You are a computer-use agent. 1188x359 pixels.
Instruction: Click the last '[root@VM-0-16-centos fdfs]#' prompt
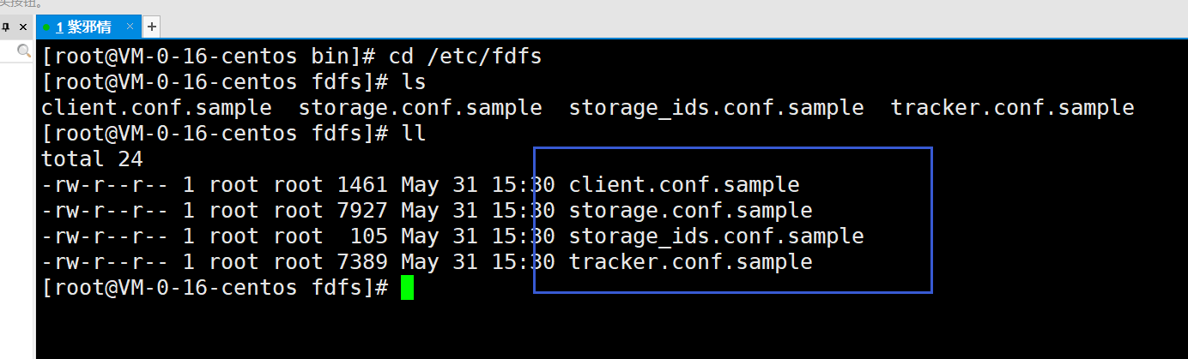pyautogui.click(x=215, y=287)
